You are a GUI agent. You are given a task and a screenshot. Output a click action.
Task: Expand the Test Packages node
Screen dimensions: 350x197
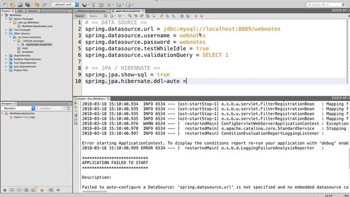(6, 30)
